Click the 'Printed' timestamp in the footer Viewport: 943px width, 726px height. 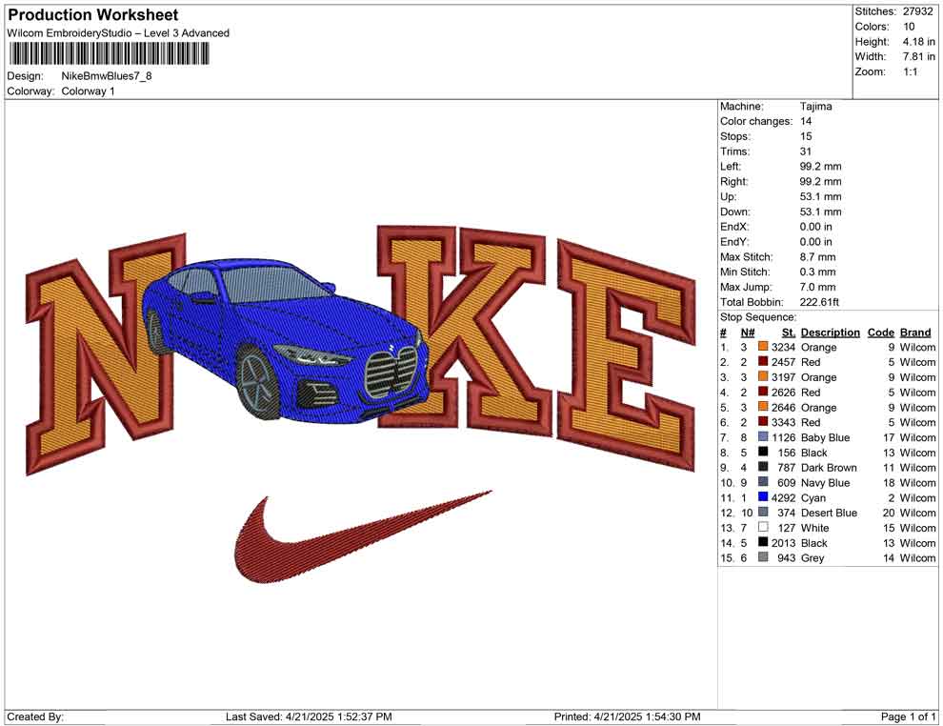point(628,716)
